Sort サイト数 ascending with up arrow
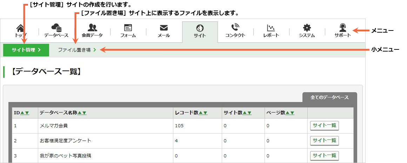Image resolution: width=407 pixels, height=163 pixels. pyautogui.click(x=245, y=113)
